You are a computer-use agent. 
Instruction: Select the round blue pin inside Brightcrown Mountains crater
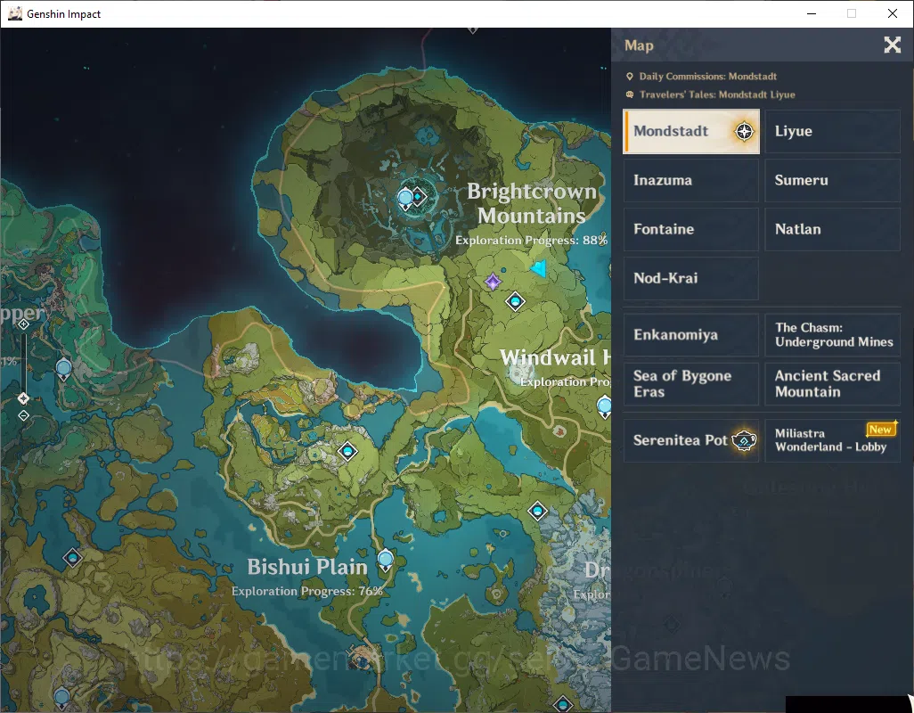405,198
